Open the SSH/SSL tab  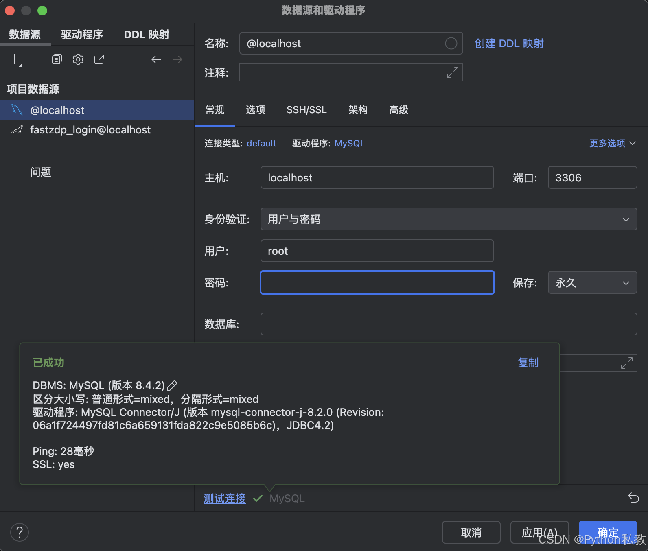[306, 110]
